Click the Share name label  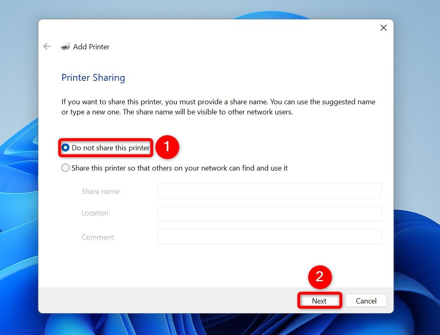pos(101,192)
